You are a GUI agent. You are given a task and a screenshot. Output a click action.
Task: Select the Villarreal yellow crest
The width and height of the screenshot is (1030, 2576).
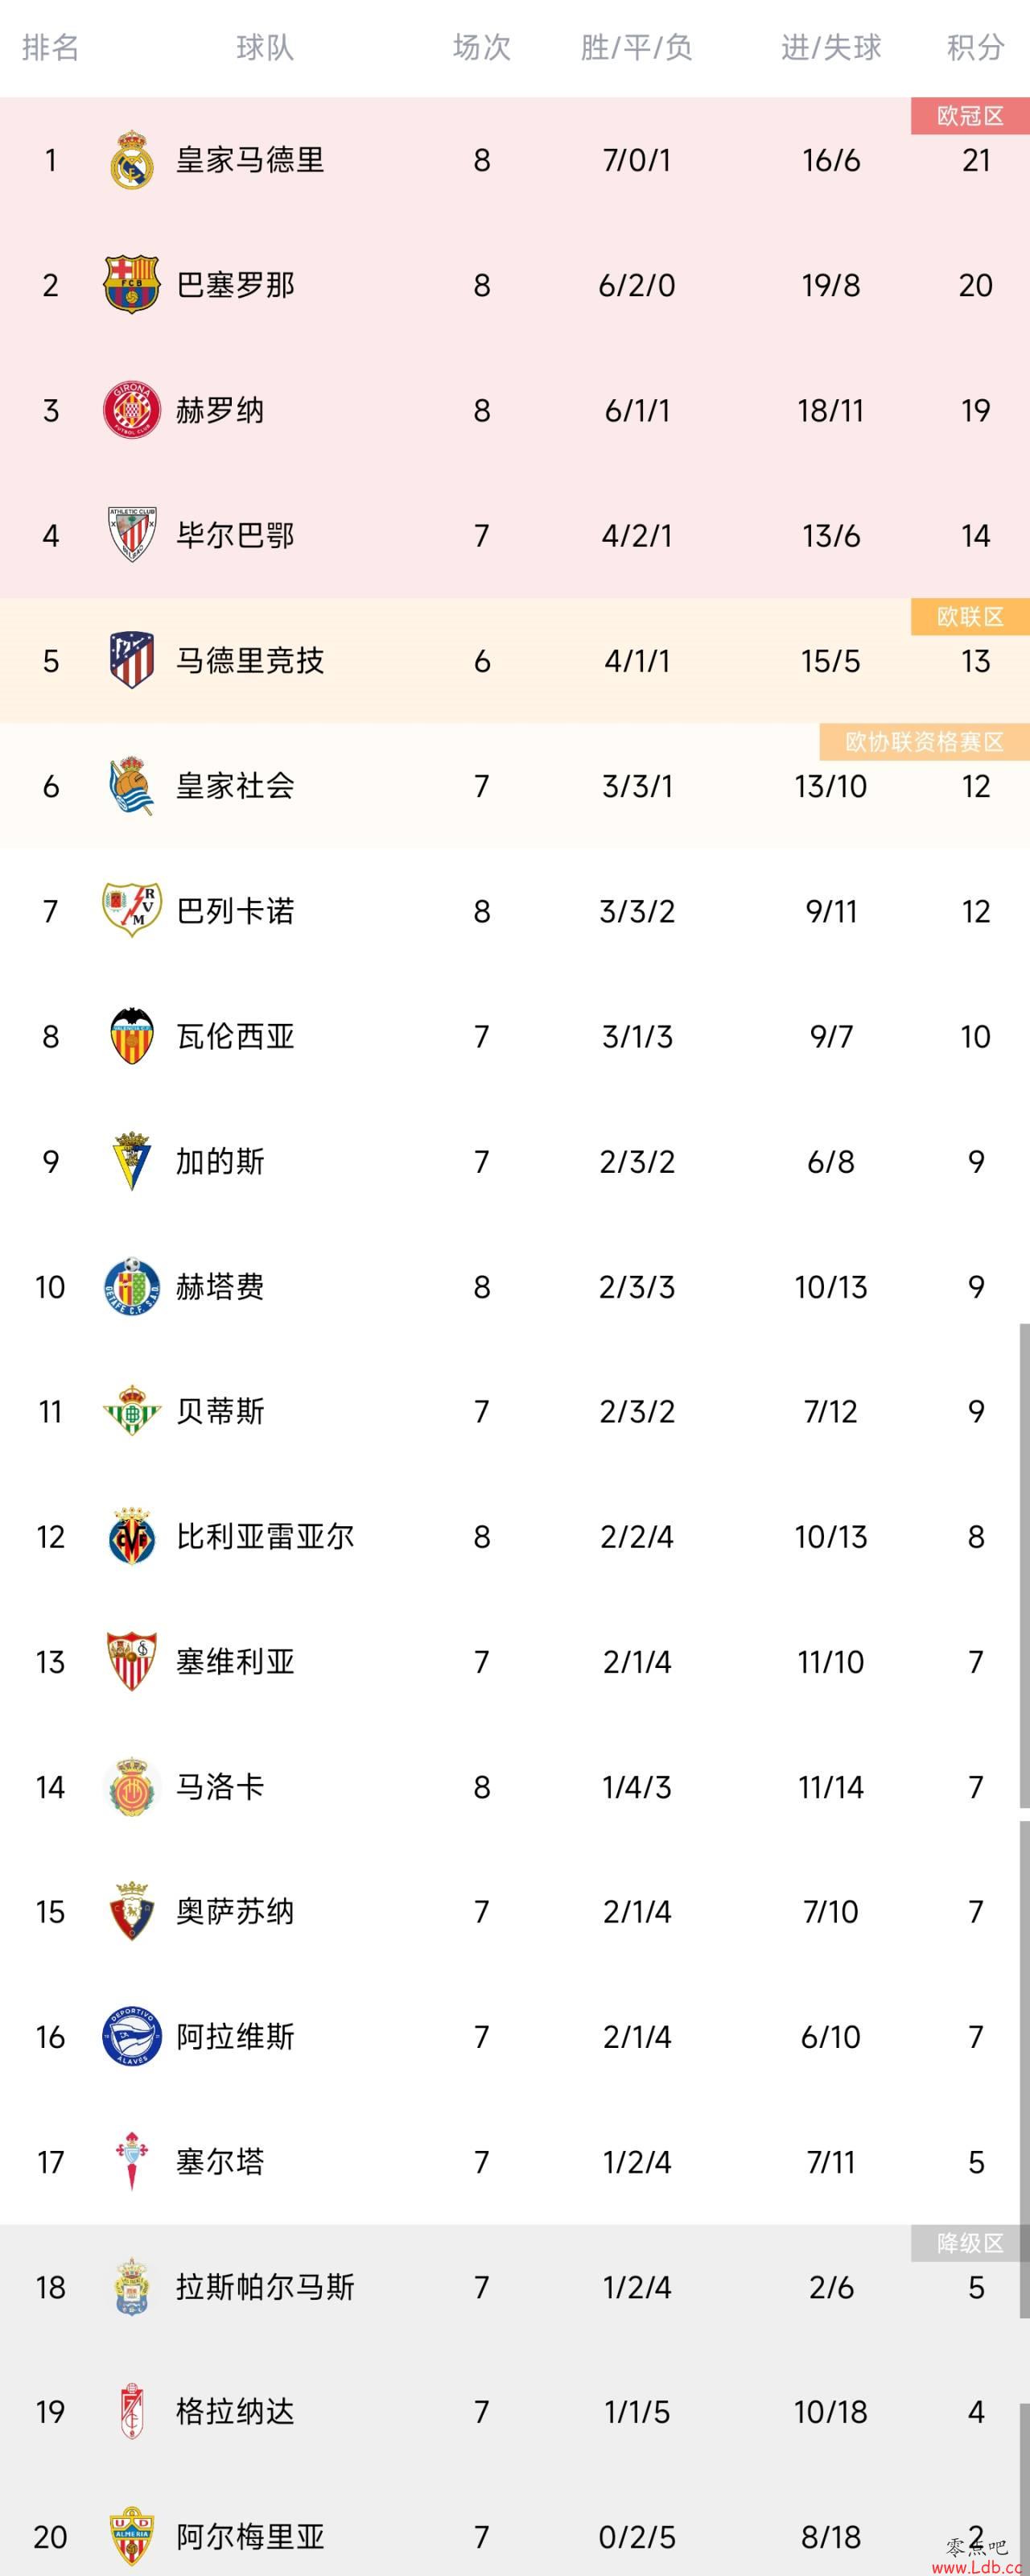(131, 1536)
